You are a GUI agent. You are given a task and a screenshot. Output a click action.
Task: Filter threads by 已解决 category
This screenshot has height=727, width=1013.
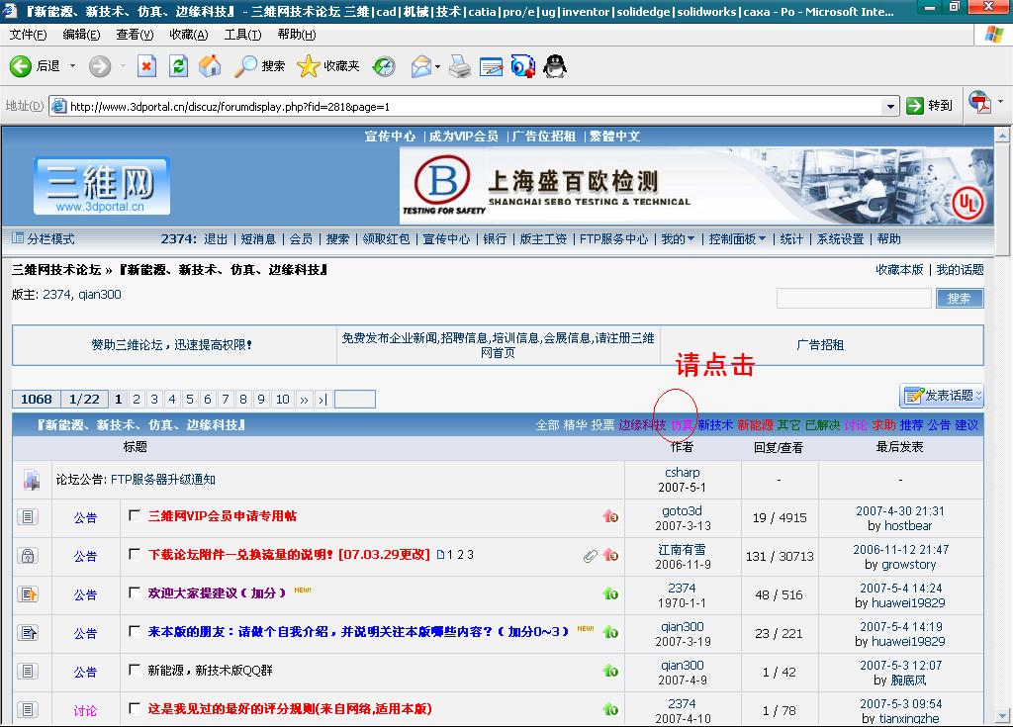coord(822,425)
